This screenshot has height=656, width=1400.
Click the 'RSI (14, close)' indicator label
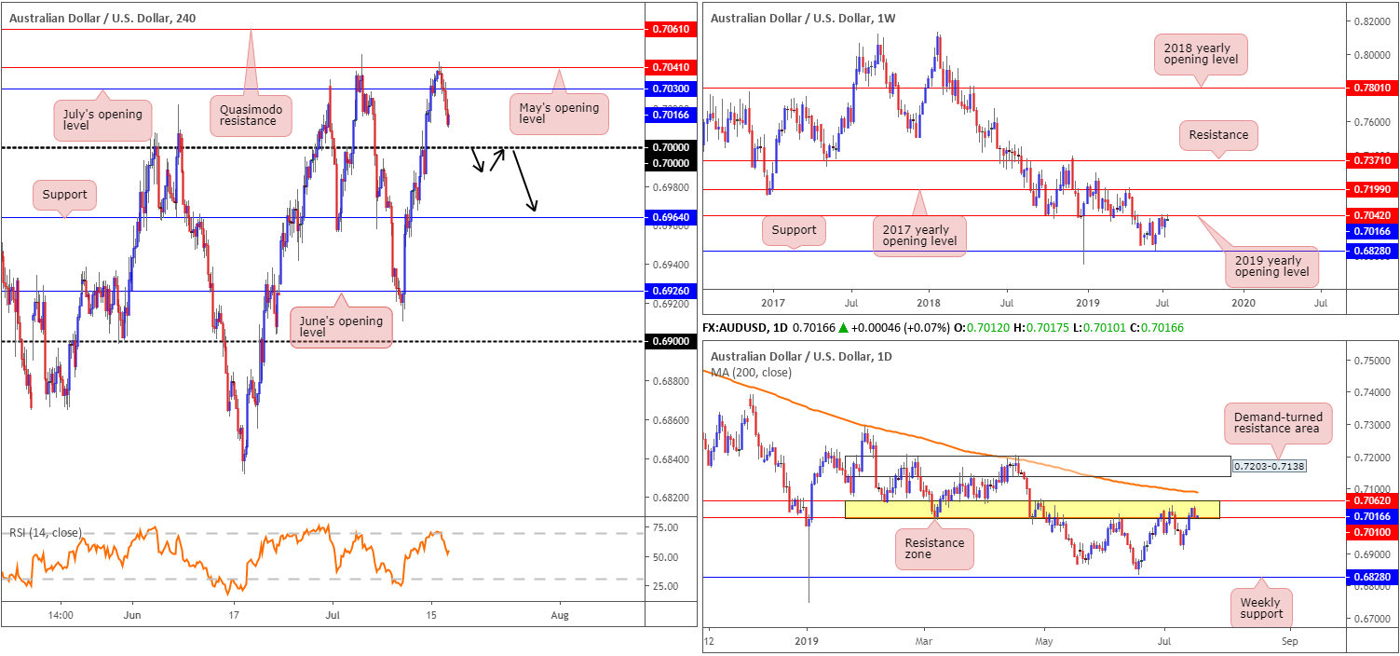[46, 533]
